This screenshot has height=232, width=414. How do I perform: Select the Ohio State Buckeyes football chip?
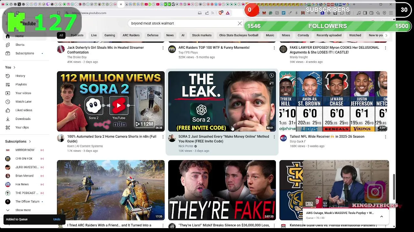click(239, 35)
